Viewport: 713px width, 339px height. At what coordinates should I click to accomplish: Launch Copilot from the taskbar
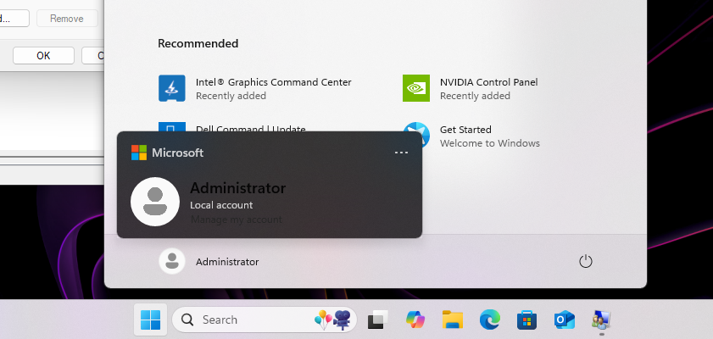(415, 320)
